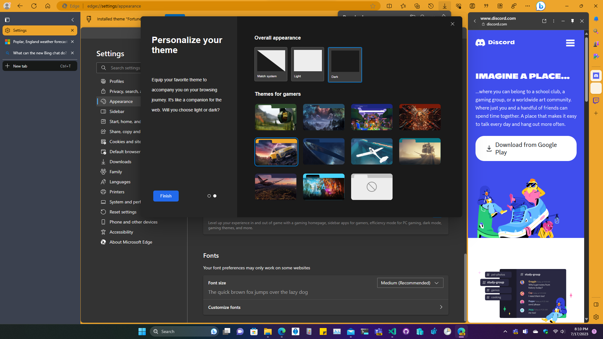This screenshot has width=603, height=339.
Task: Select the no-theme folder option
Action: pyautogui.click(x=372, y=187)
